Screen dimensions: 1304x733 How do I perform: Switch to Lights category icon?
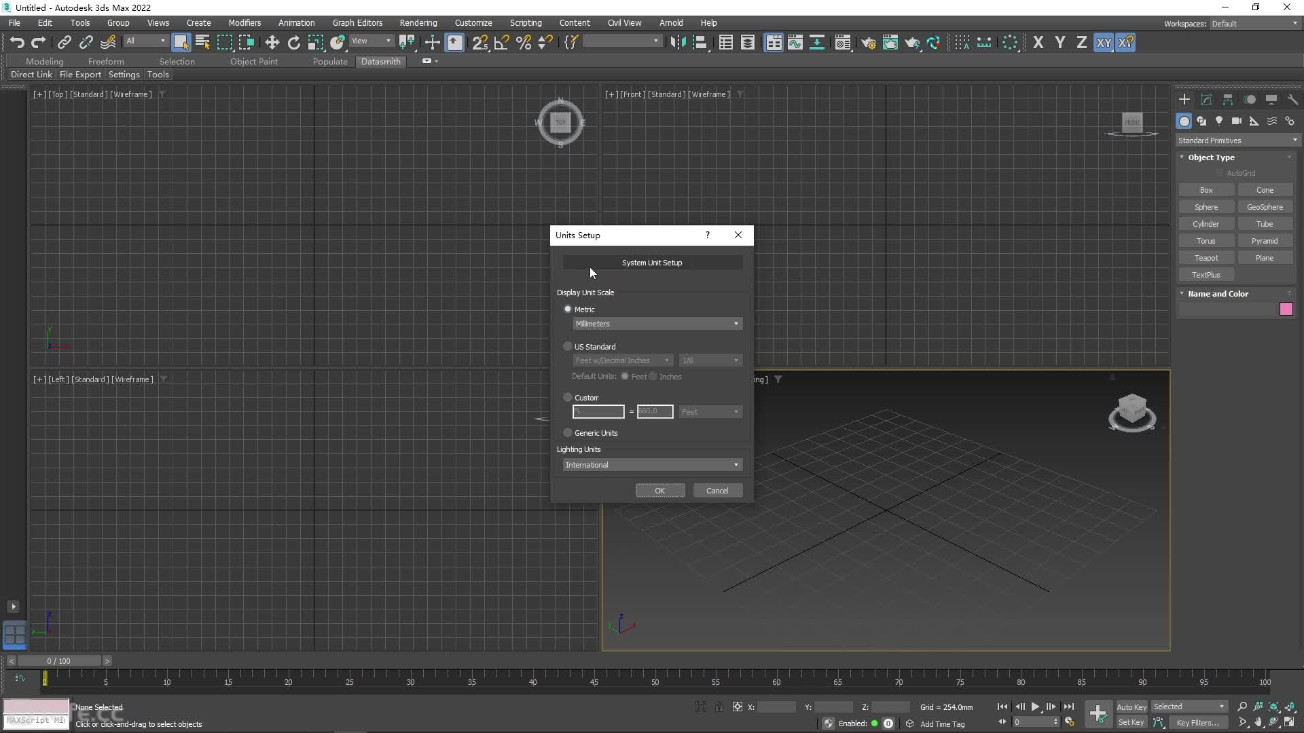tap(1219, 121)
